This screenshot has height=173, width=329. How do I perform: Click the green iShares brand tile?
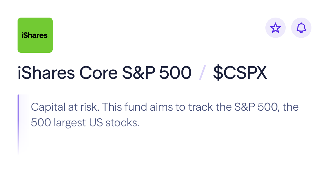coord(35,35)
